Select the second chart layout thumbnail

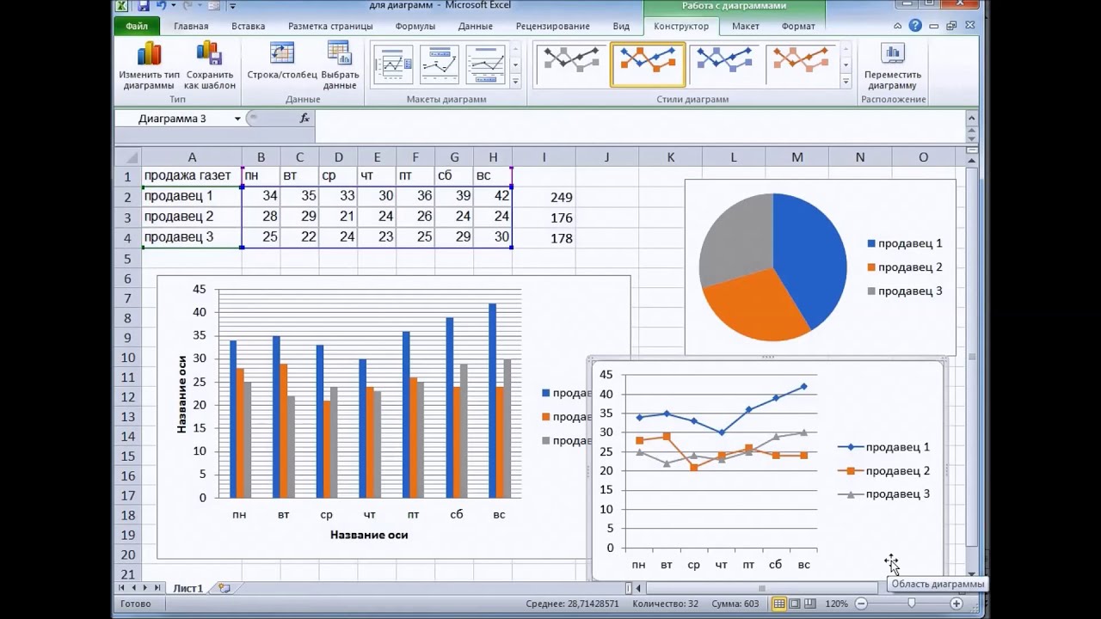439,64
